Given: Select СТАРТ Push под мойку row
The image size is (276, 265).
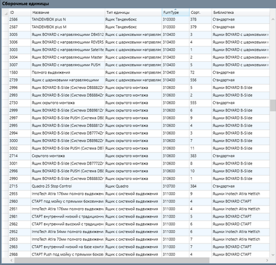Looking at the screenshot, I should (136, 255).
